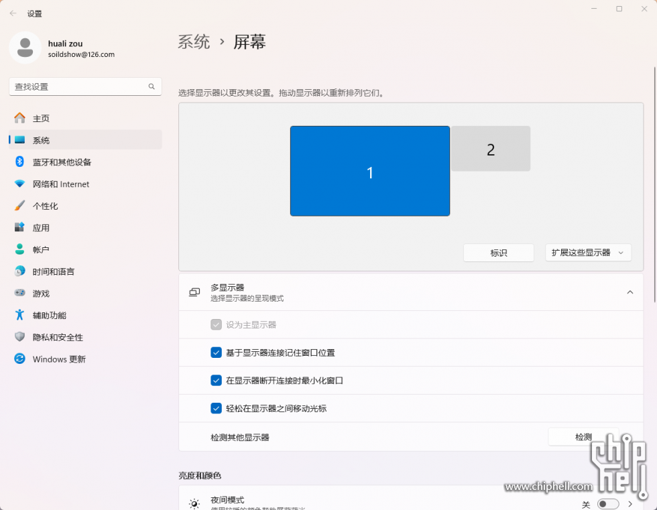657x510 pixels.
Task: Click the 夜间模式 sun icon
Action: [x=194, y=504]
